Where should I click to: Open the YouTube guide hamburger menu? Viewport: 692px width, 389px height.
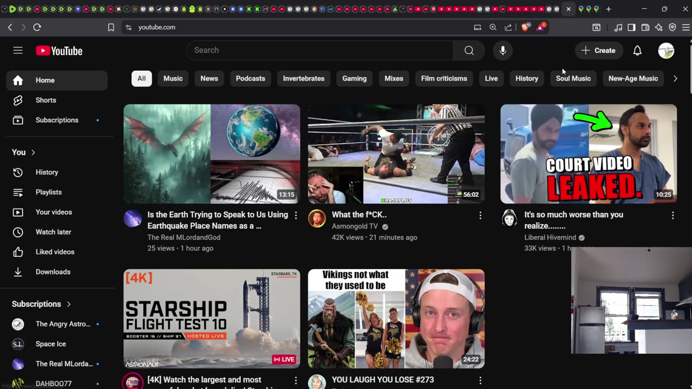click(18, 50)
